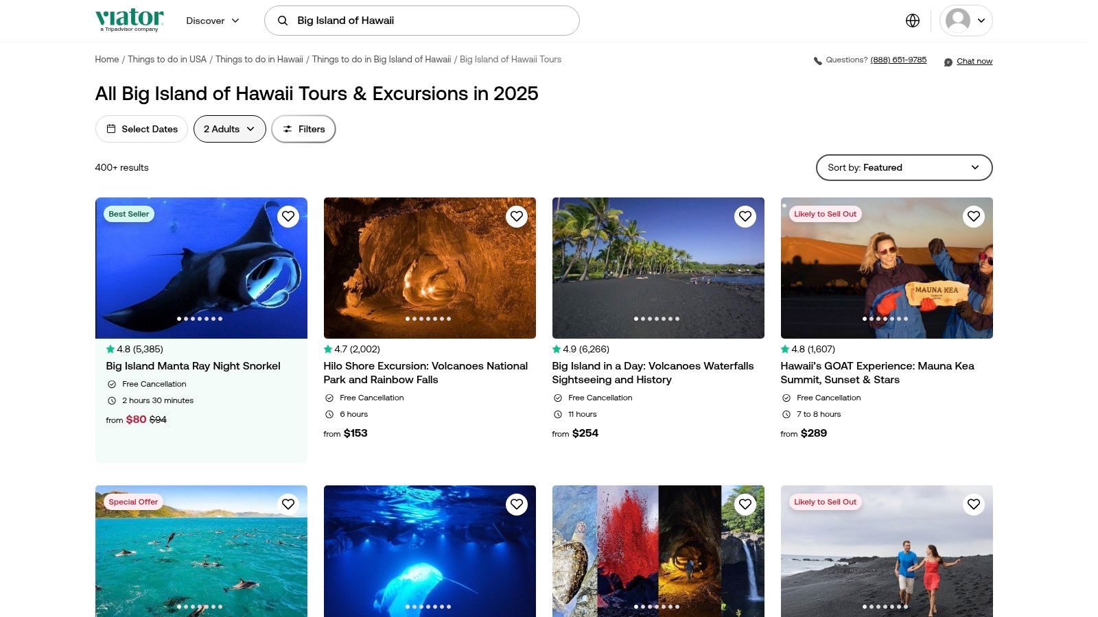Click the search magnifier icon

282,21
